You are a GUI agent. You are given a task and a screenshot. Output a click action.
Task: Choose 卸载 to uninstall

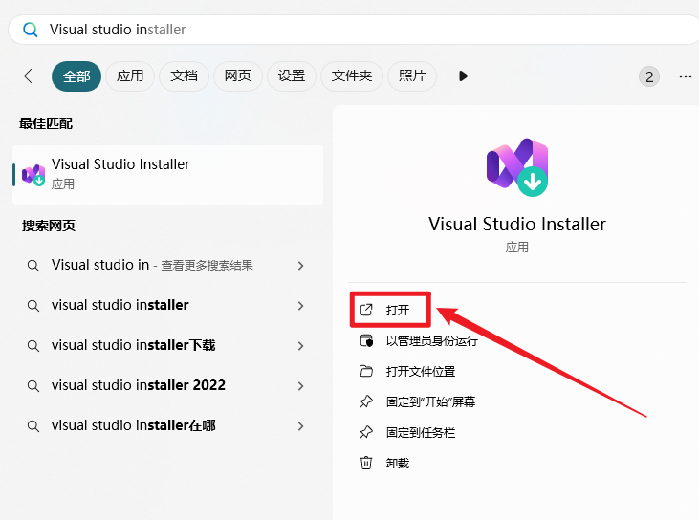coord(398,464)
